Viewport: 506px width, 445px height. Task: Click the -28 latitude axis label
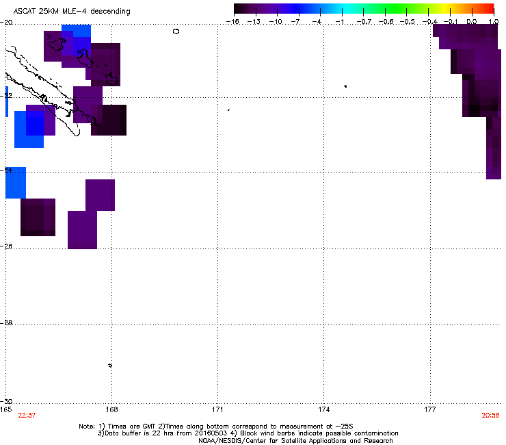coord(6,323)
